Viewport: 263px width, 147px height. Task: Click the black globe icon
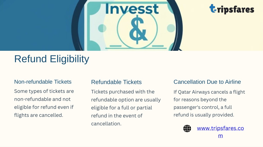(187, 129)
